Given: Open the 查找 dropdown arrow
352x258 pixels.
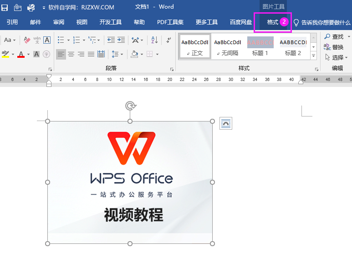Looking at the screenshot, I should tap(349, 36).
